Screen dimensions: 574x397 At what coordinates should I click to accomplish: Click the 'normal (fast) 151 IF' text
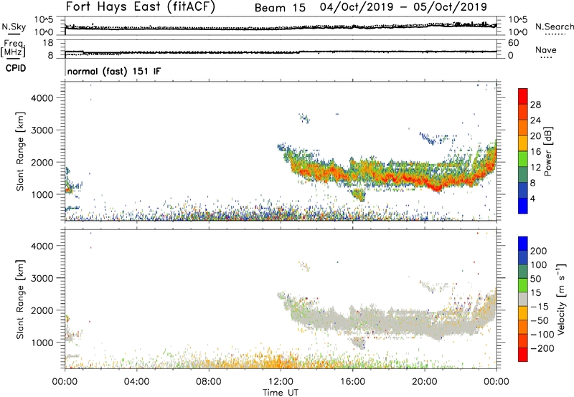(x=114, y=71)
